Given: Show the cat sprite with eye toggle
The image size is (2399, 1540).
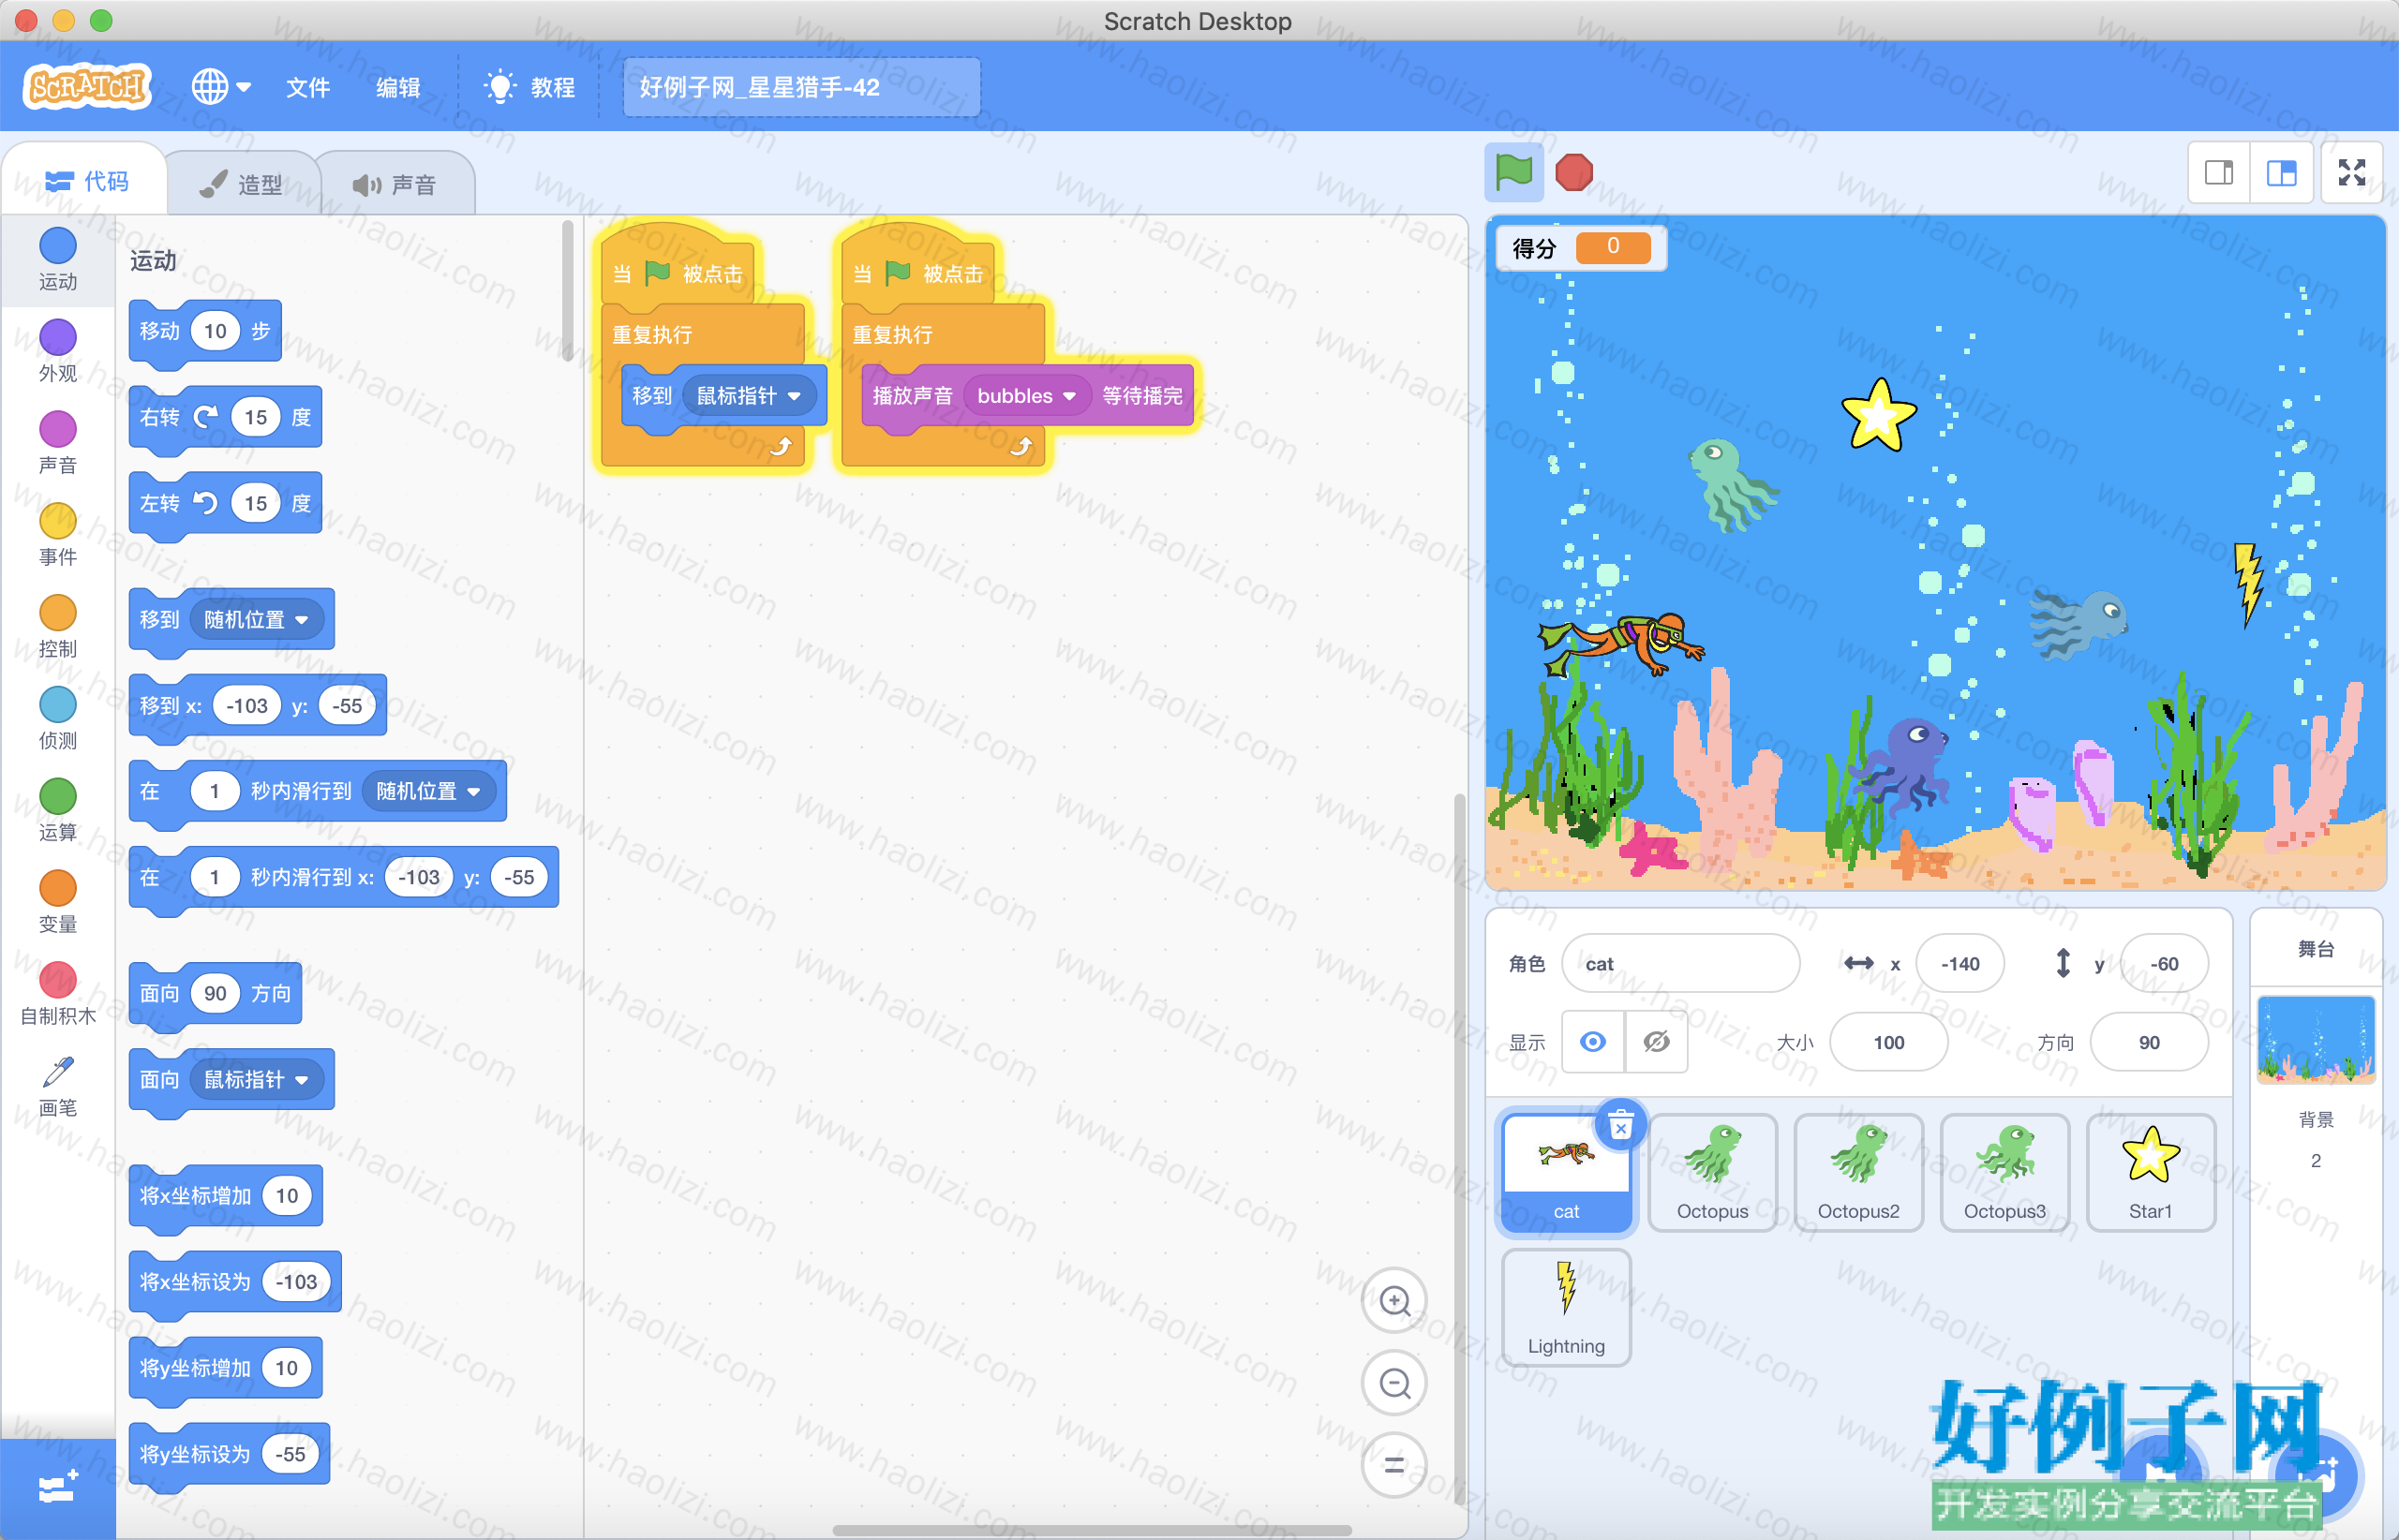Looking at the screenshot, I should 1593,1042.
